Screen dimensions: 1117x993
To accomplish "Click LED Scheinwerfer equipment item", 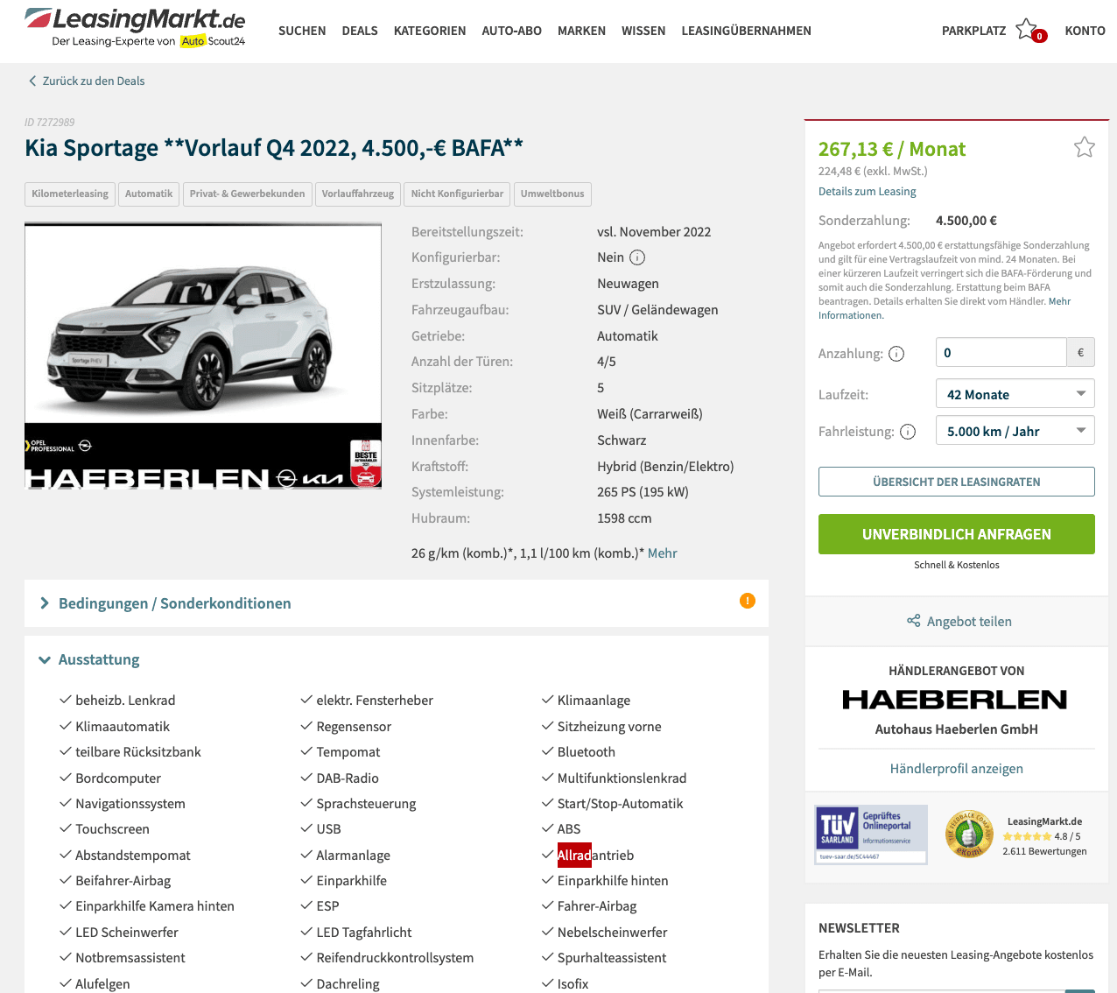I will (x=127, y=933).
